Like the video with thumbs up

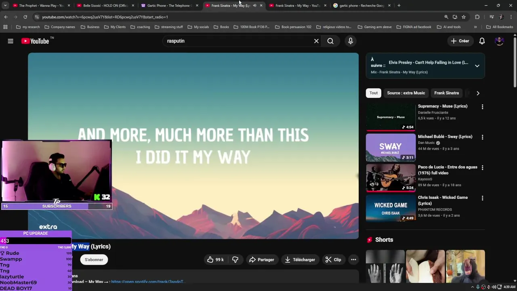tap(215, 259)
